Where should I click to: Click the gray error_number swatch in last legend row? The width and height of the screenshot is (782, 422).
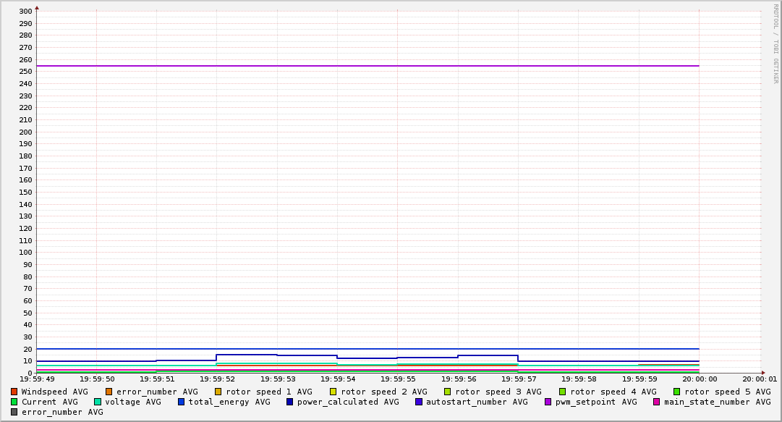pos(14,412)
